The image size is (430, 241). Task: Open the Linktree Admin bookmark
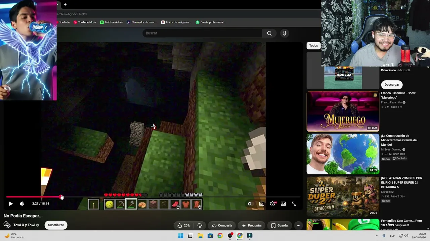point(112,22)
